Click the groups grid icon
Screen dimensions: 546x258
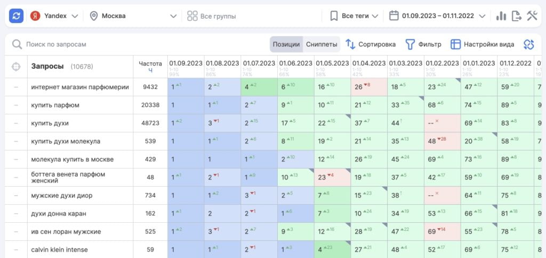pos(192,16)
